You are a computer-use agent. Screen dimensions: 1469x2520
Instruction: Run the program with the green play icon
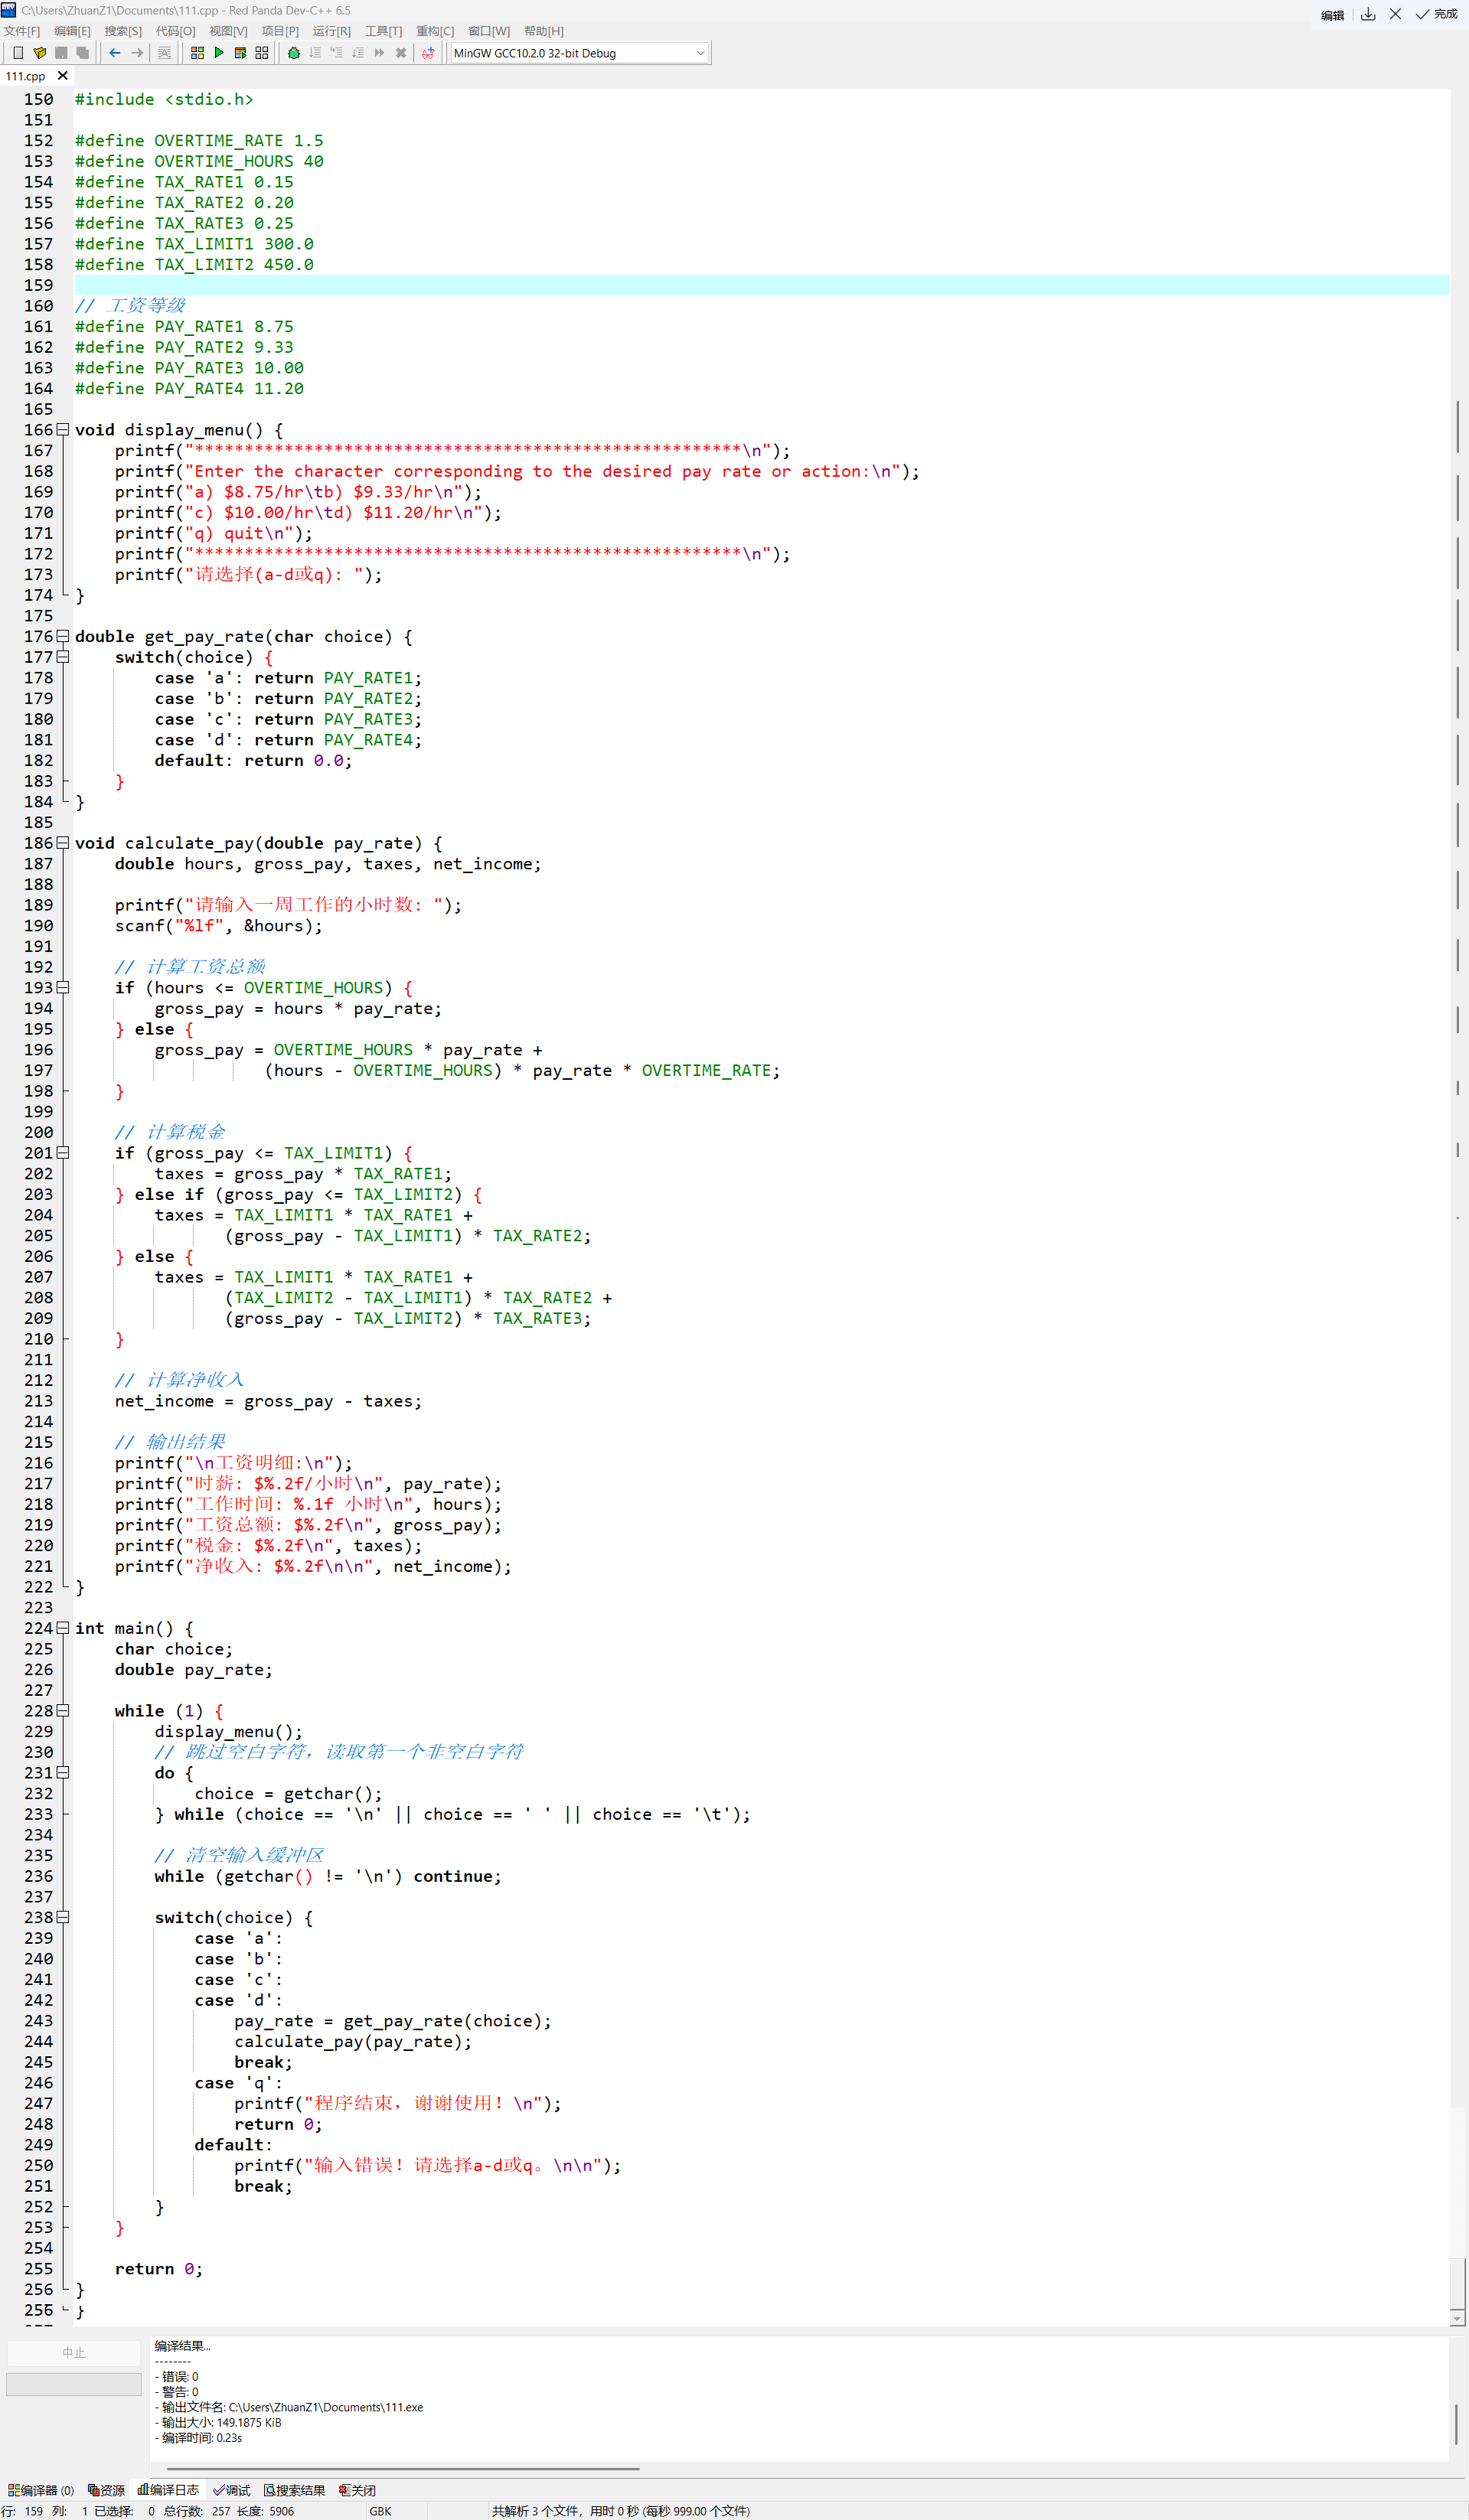point(219,53)
